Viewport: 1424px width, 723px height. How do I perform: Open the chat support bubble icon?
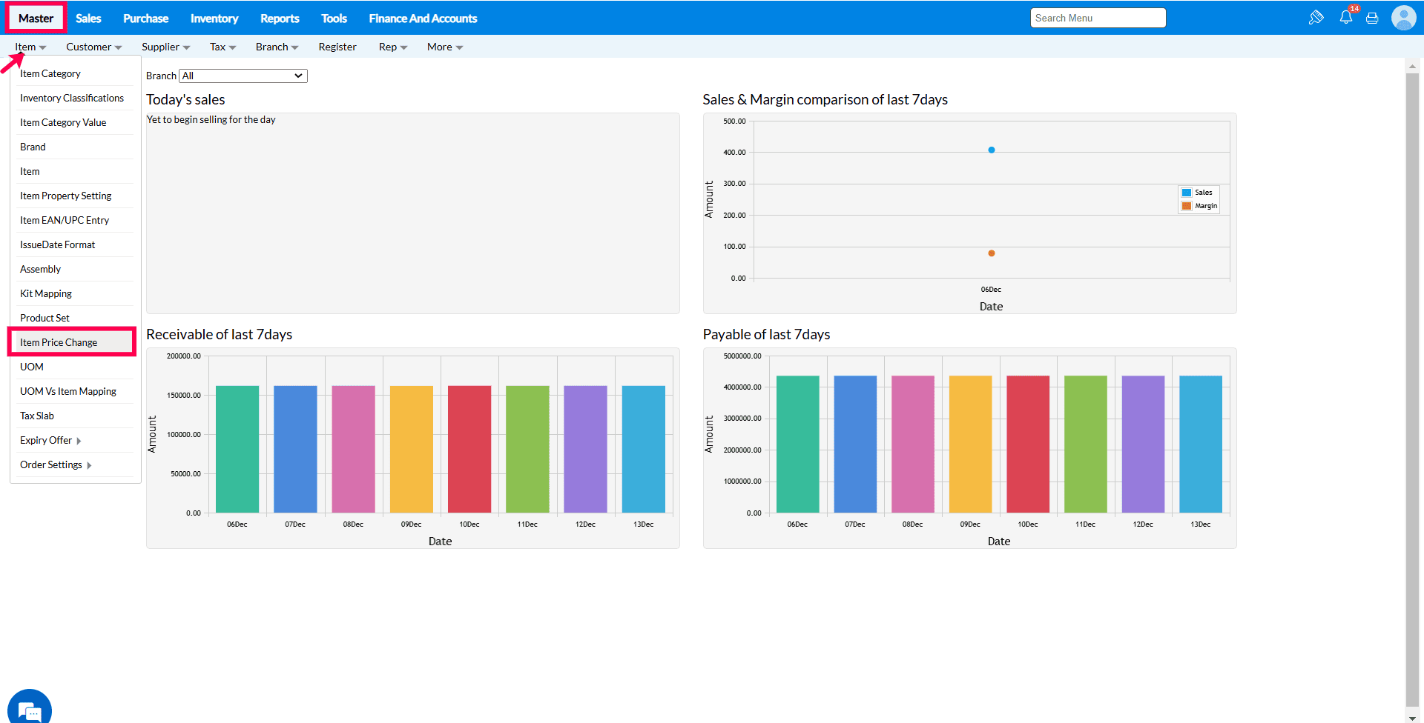30,707
